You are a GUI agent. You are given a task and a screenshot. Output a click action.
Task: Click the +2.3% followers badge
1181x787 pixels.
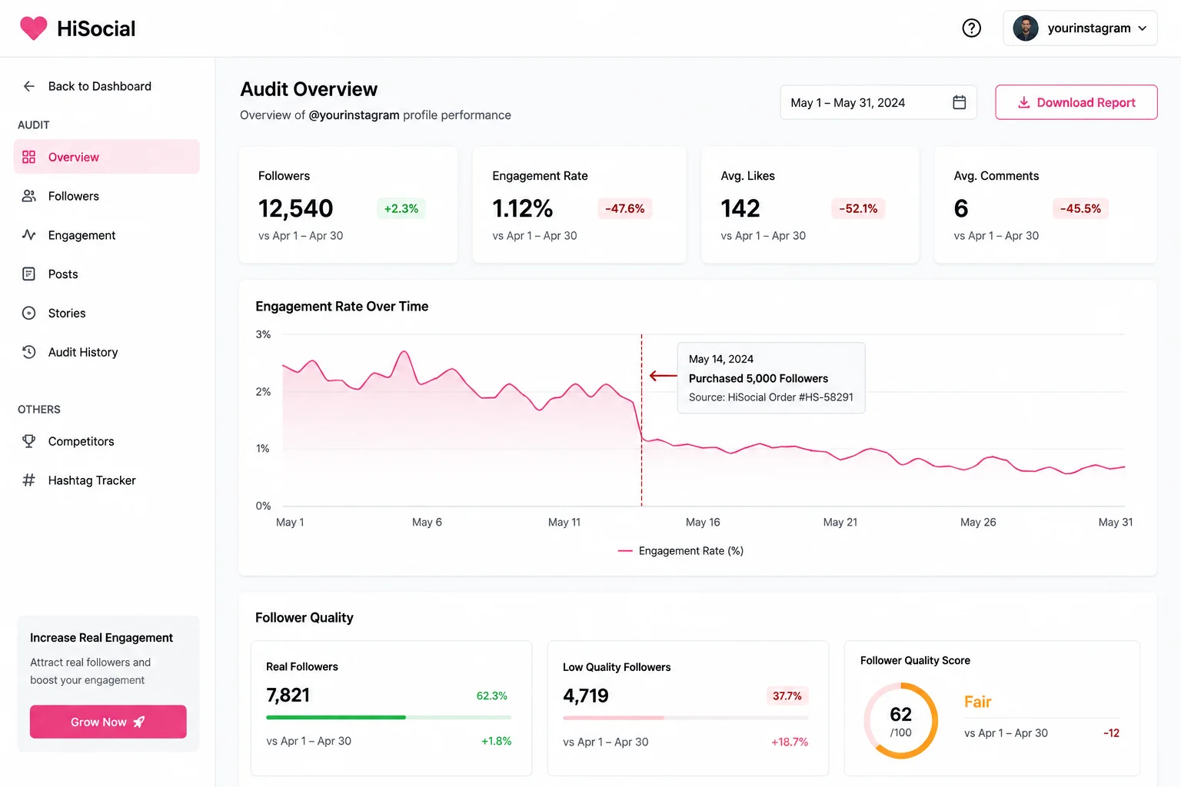point(401,208)
